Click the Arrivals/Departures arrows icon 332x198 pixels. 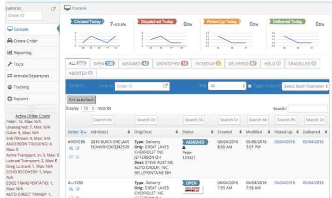pos(9,76)
